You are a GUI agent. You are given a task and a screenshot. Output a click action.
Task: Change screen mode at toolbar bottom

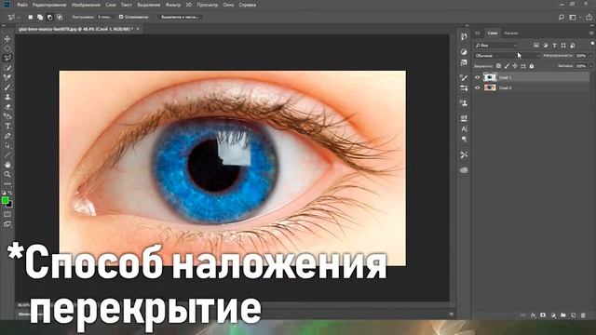click(7, 224)
